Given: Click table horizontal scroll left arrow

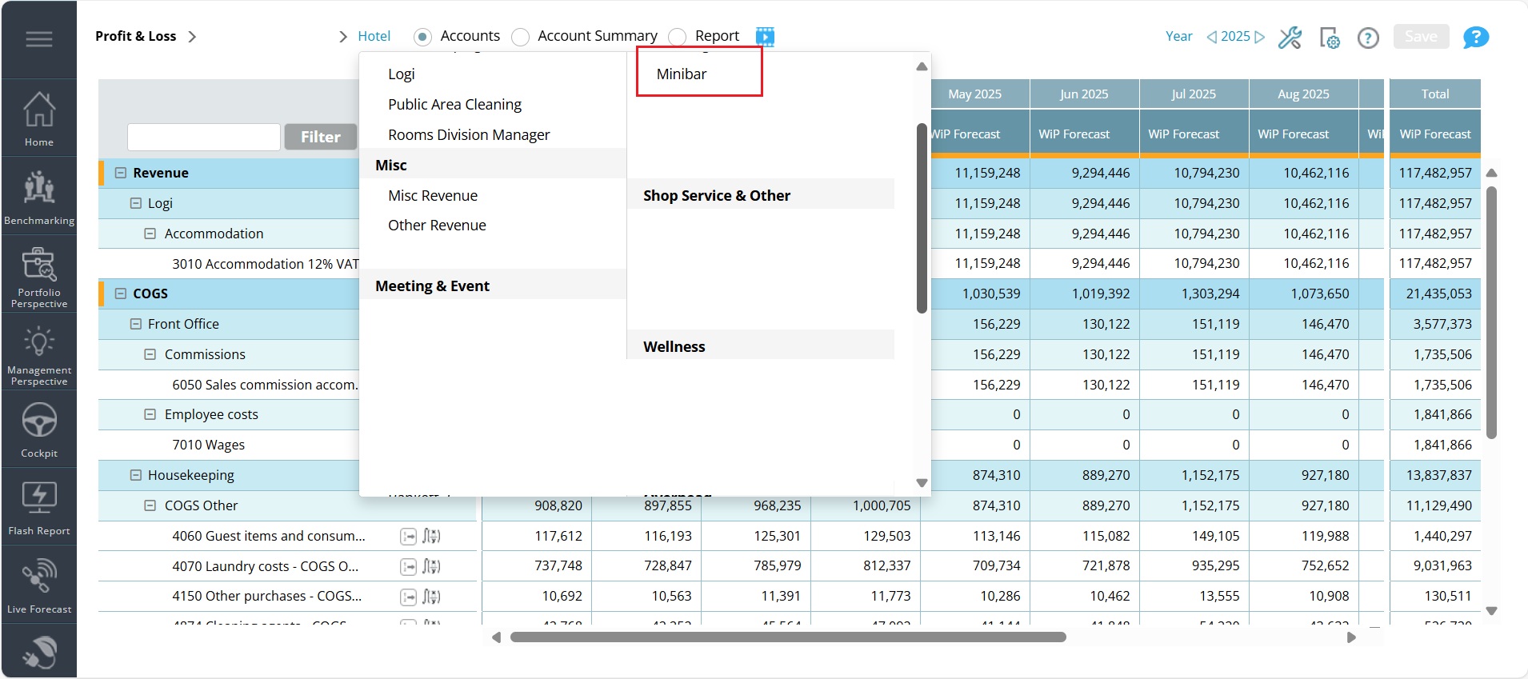Looking at the screenshot, I should (x=496, y=637).
